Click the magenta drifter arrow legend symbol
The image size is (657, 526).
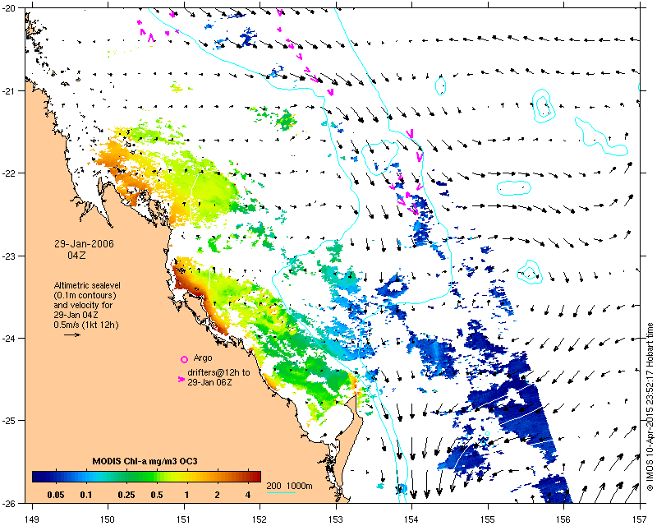point(181,379)
